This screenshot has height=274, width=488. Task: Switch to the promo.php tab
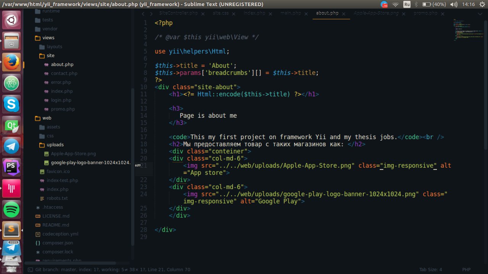pyautogui.click(x=425, y=13)
